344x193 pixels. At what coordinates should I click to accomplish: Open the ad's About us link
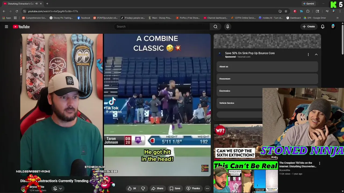[x=267, y=67]
